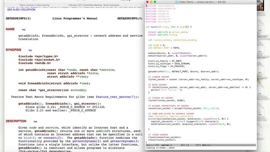
Task: Click the NAME section heading
Action: coord(10,29)
